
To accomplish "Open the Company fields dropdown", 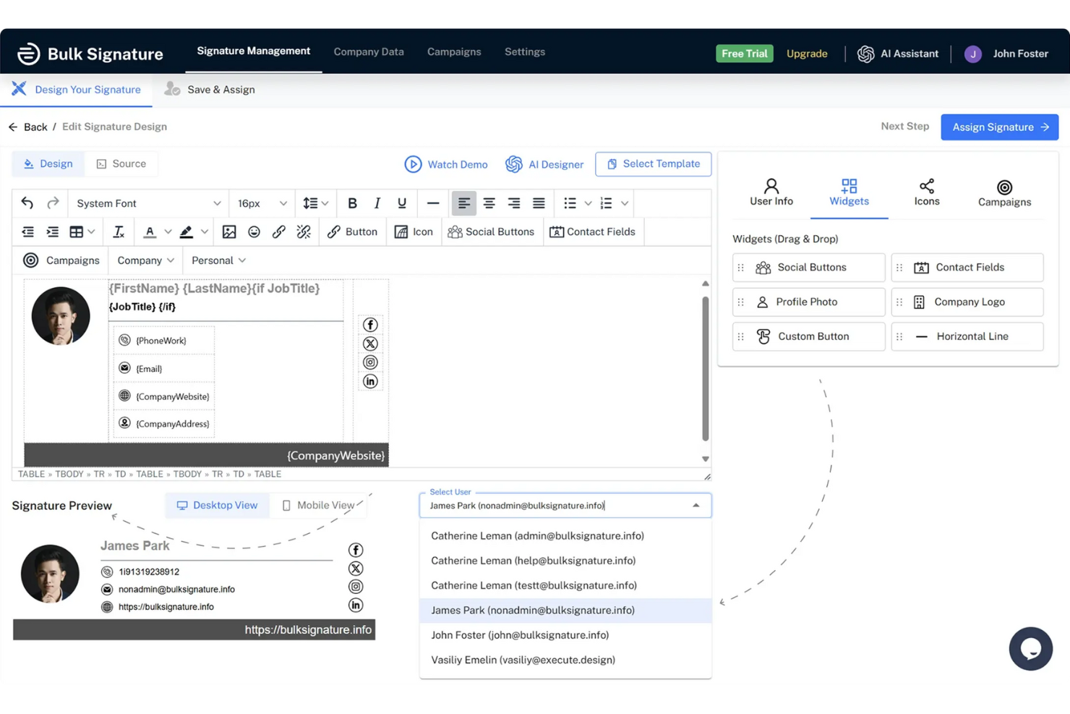I will click(145, 260).
